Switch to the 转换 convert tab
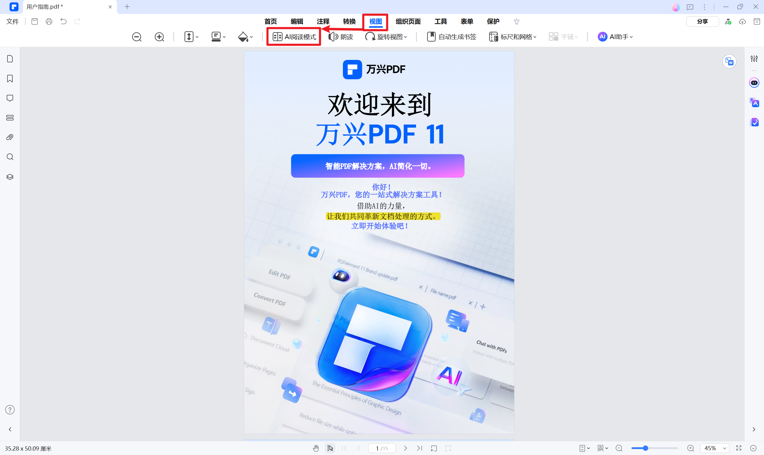 pos(349,21)
